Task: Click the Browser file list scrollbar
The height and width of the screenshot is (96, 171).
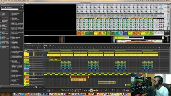Action: [x=23, y=48]
